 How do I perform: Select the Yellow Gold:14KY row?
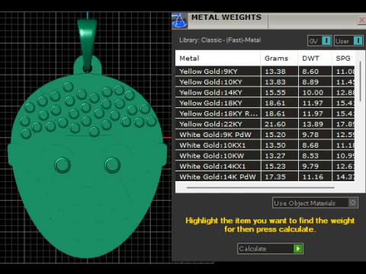click(265, 93)
